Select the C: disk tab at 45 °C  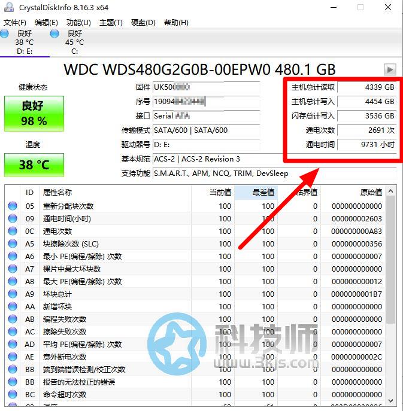coord(74,42)
